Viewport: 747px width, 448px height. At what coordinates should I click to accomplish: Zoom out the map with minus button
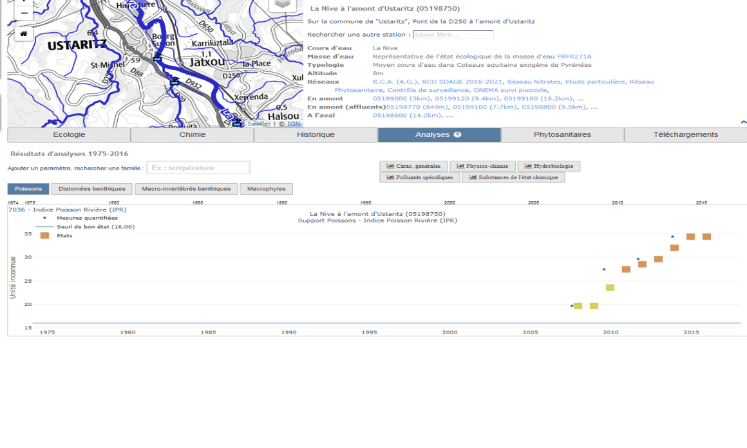[24, 13]
